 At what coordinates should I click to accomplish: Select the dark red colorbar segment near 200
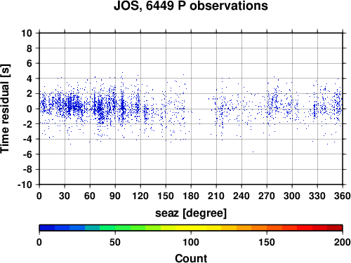335,228
